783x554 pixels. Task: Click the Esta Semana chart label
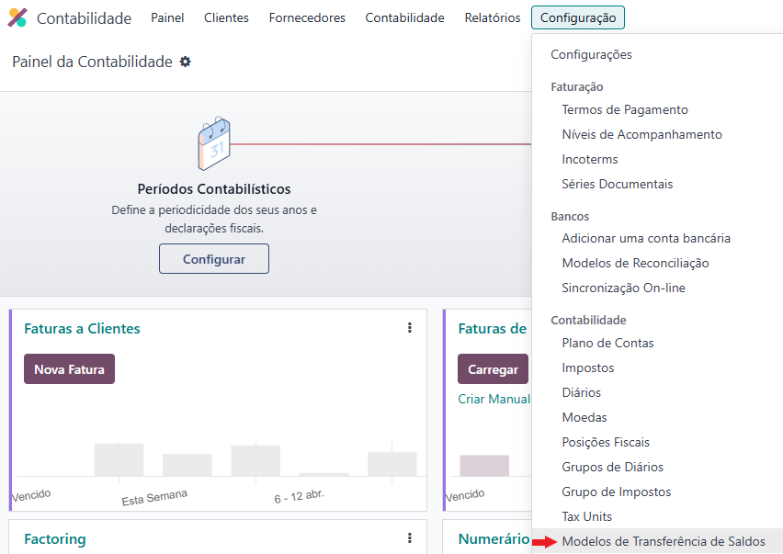coord(154,498)
